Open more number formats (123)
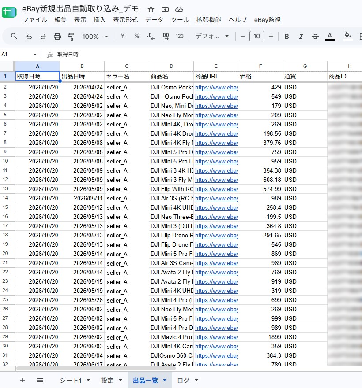362x388 pixels. (x=180, y=36)
